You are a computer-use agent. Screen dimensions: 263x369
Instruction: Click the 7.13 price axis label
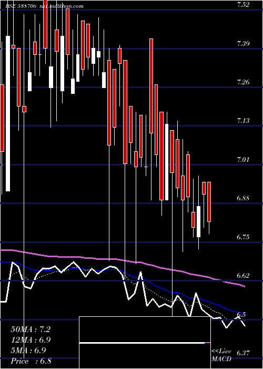point(243,121)
